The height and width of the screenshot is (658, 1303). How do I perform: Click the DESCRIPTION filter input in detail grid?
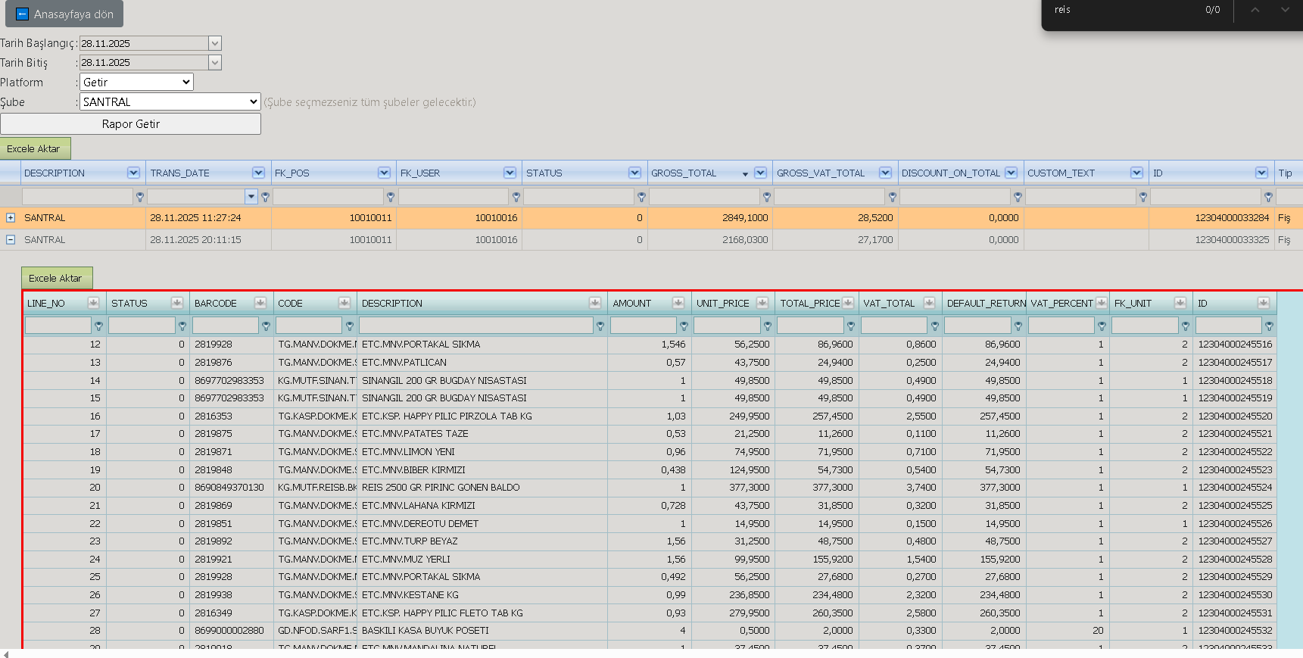point(476,325)
